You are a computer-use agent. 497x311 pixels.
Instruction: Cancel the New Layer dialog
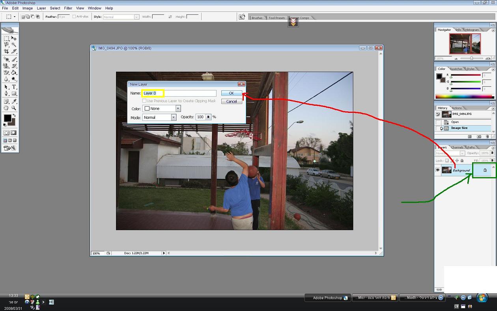(232, 101)
